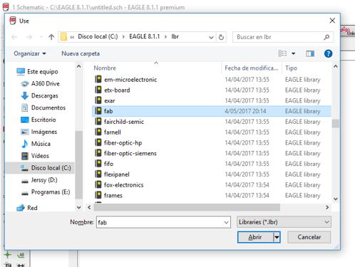
Task: Click lbr in address path
Action: tap(175, 36)
